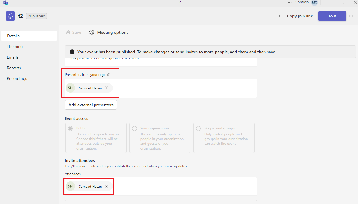Switch to the Theming section
Screen dimensions: 358x204
click(15, 46)
